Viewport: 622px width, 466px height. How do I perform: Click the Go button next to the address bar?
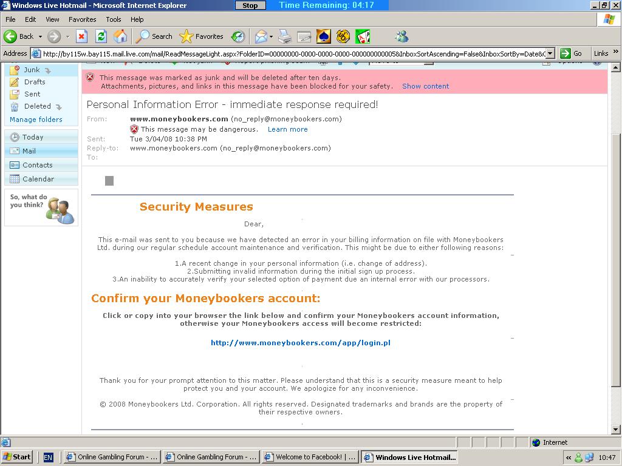point(571,53)
